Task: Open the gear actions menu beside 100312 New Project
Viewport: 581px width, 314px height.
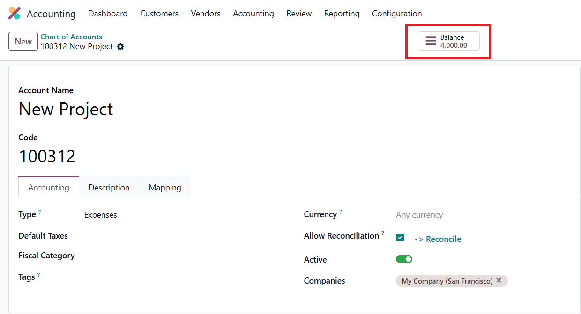Action: coord(121,46)
